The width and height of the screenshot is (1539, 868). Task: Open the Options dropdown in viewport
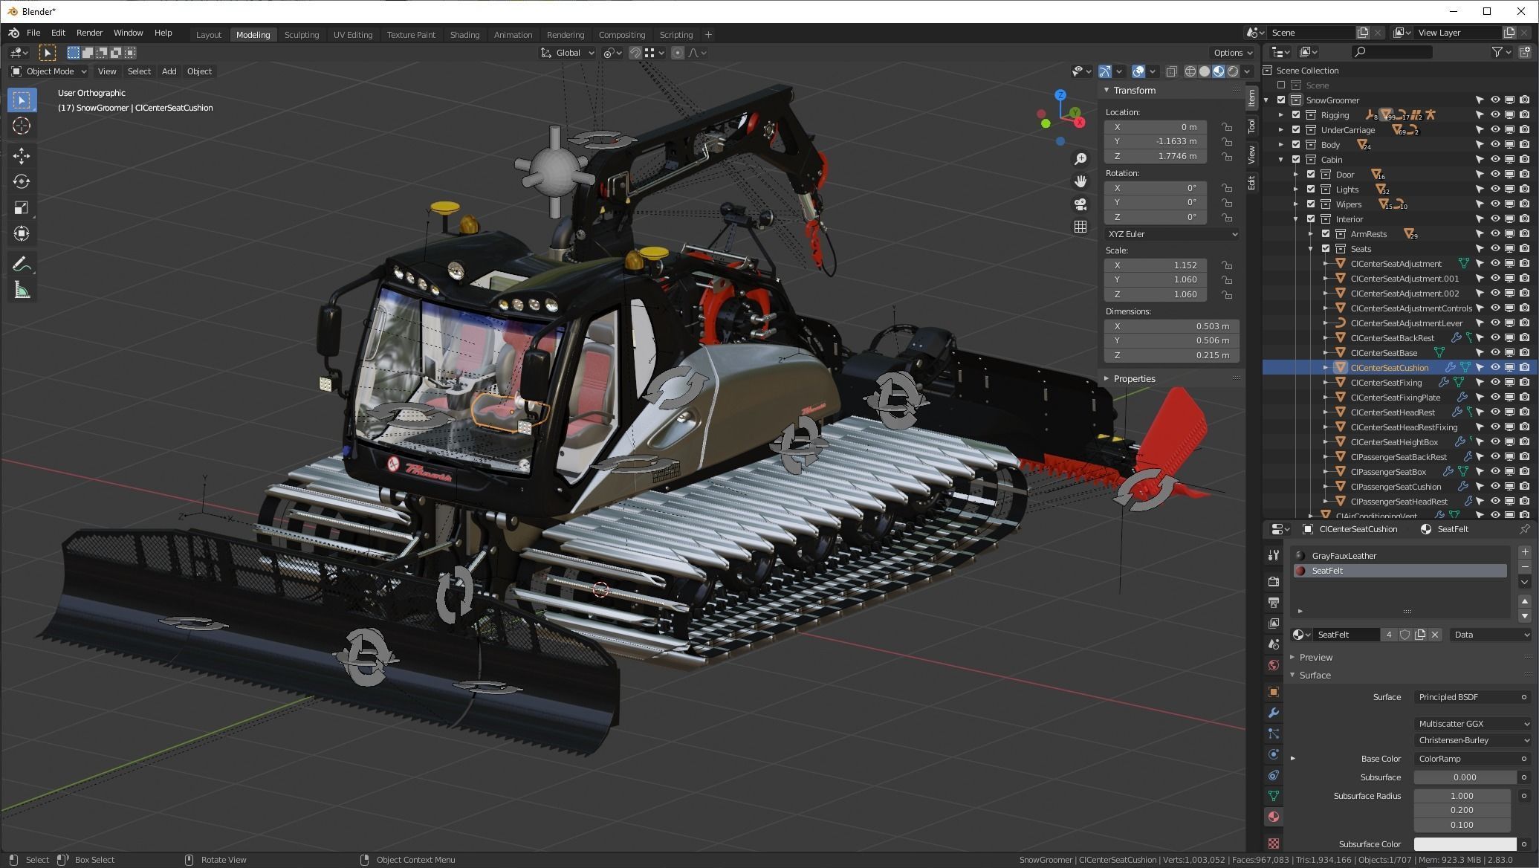pos(1234,53)
